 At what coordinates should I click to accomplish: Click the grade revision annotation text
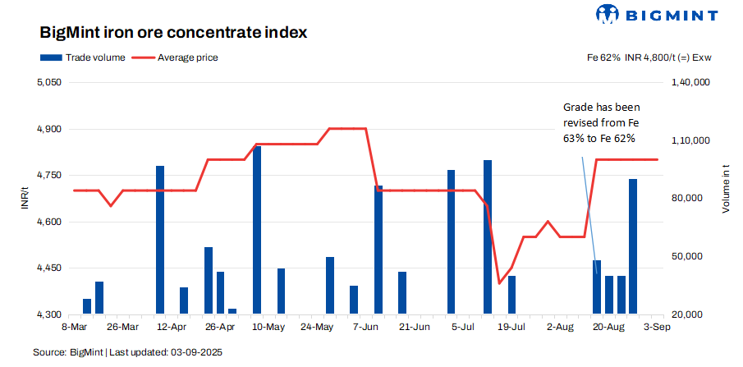[x=601, y=122]
